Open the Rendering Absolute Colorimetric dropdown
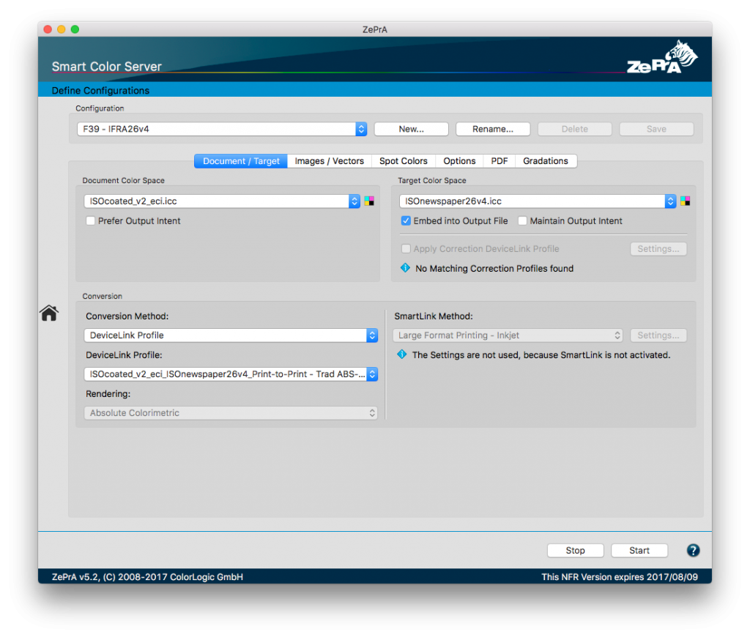 (x=231, y=412)
